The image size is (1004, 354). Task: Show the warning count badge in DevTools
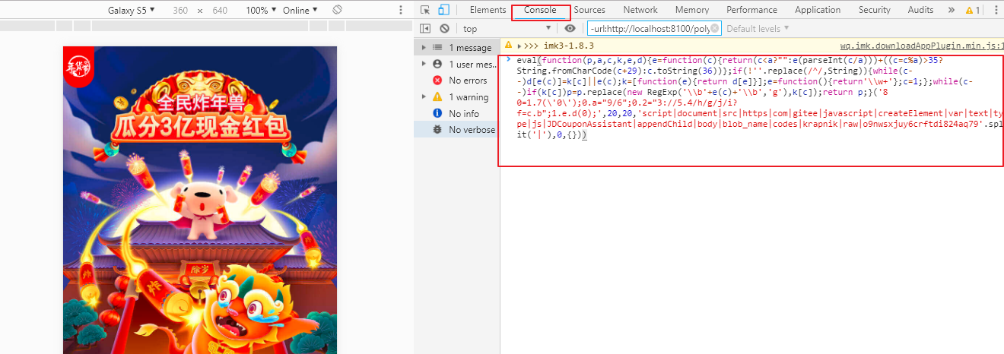(x=973, y=10)
